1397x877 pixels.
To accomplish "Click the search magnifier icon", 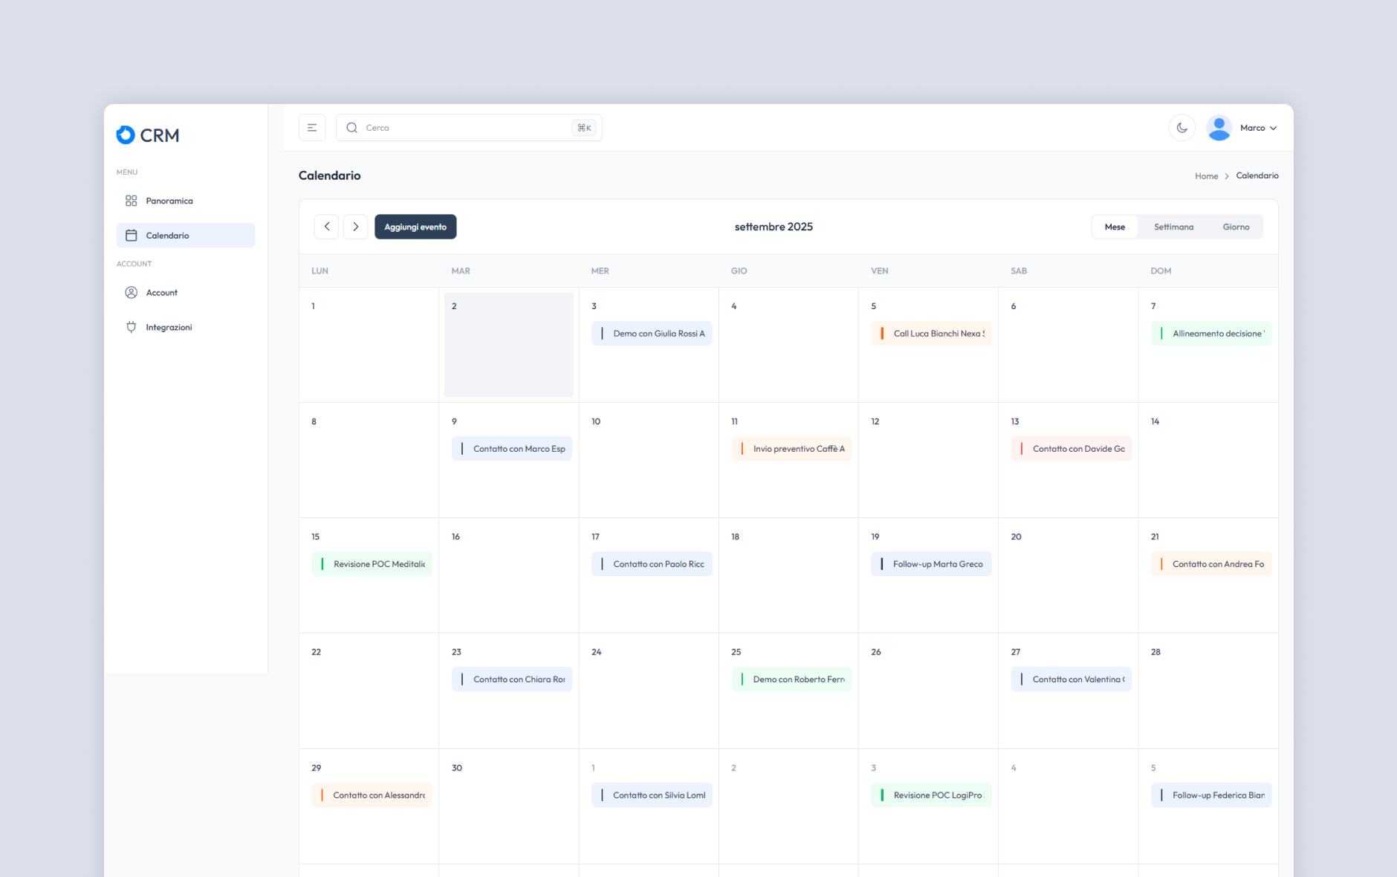I will coord(352,128).
